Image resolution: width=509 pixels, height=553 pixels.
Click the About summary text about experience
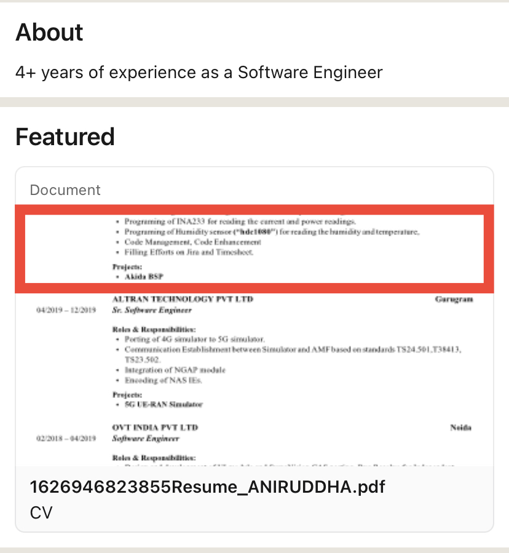(199, 73)
